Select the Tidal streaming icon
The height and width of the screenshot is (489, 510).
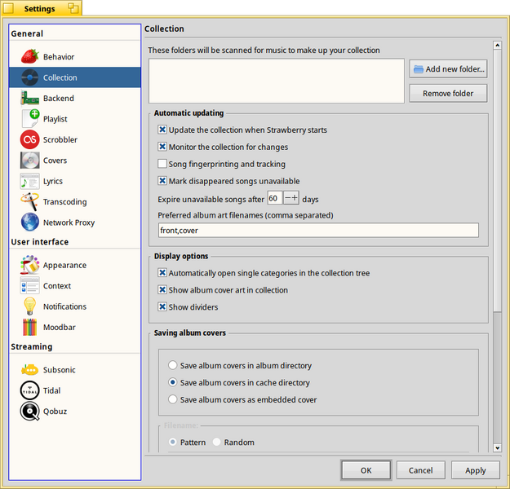(x=30, y=390)
